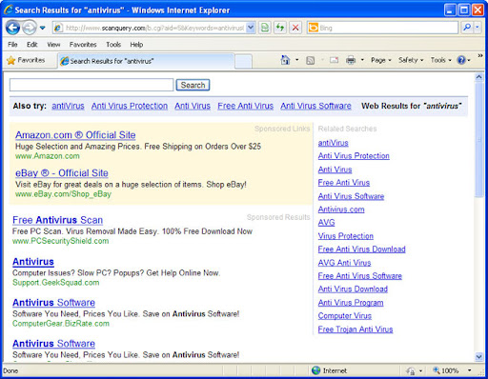Open the zoom level 100% dropdown

pyautogui.click(x=452, y=370)
